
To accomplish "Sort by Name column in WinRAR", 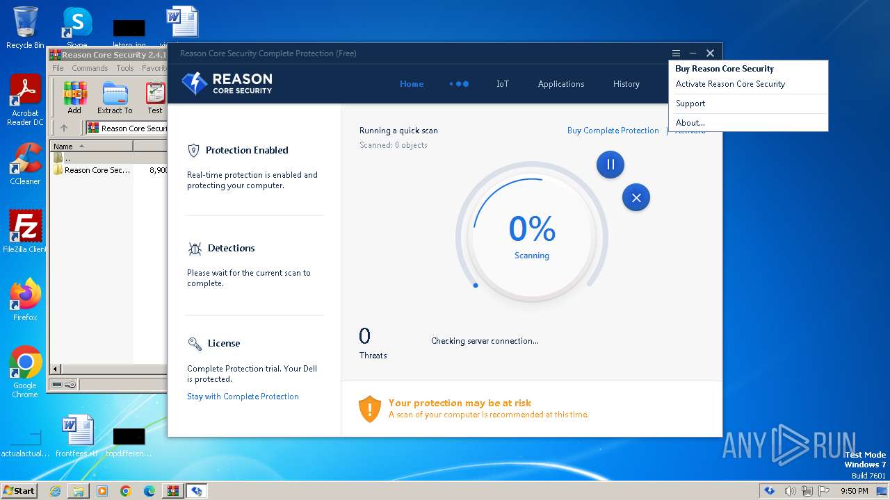I will pyautogui.click(x=91, y=146).
